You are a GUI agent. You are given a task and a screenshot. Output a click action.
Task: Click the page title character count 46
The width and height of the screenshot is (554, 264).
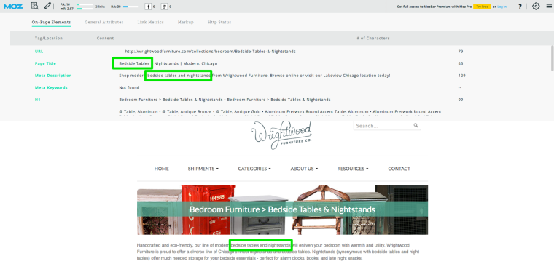point(461,63)
